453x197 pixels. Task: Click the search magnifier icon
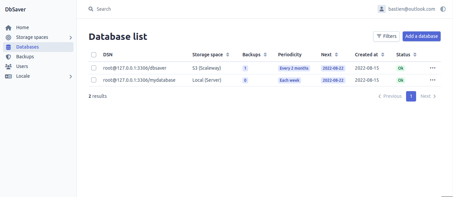(91, 9)
